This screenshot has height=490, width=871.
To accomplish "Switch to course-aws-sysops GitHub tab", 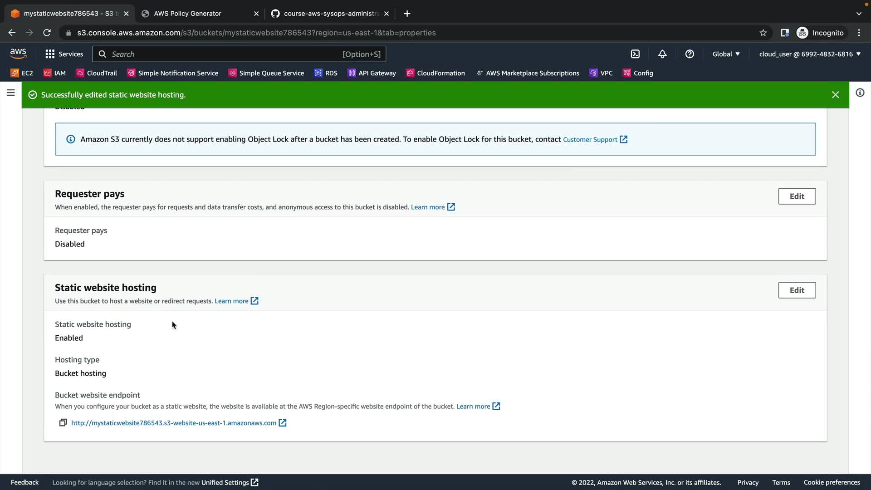I will point(330,14).
